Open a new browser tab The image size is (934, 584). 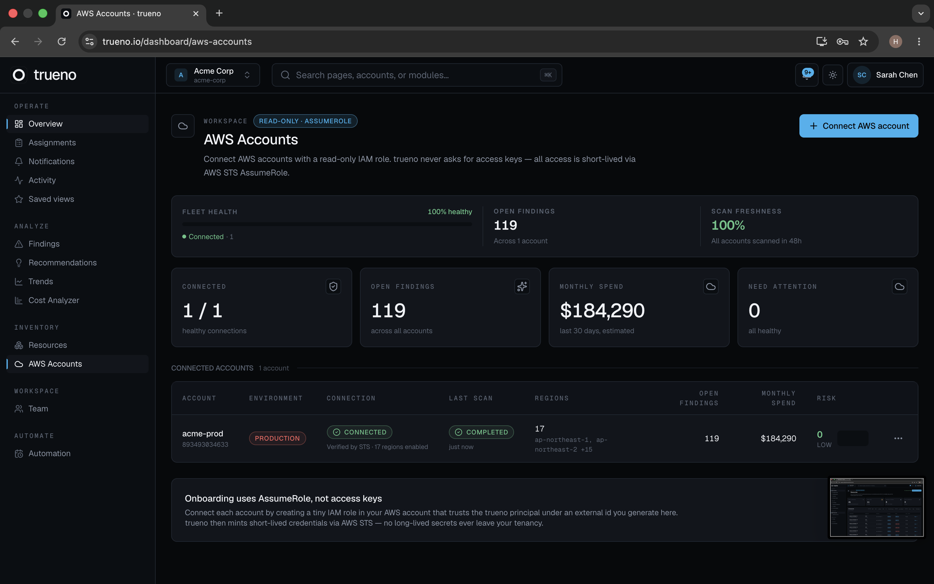(219, 13)
